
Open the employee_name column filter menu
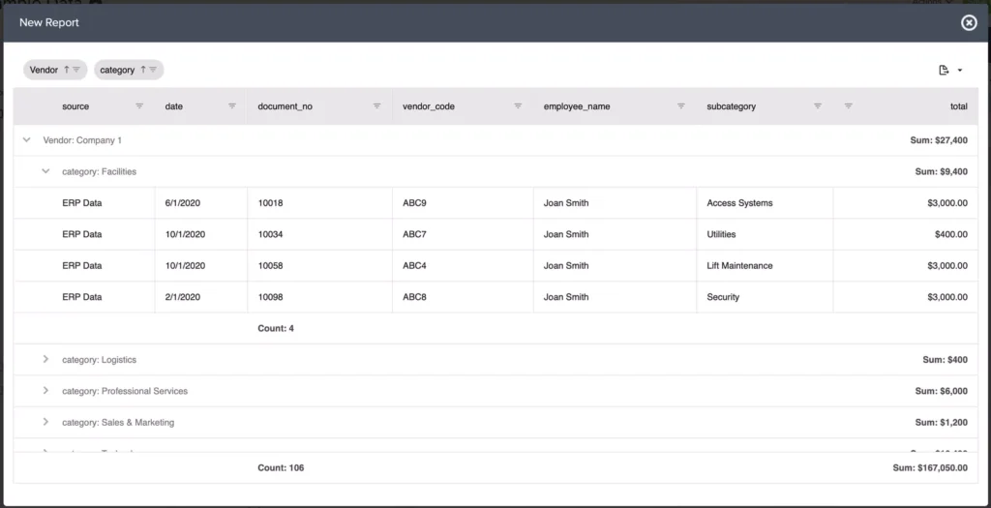(680, 106)
